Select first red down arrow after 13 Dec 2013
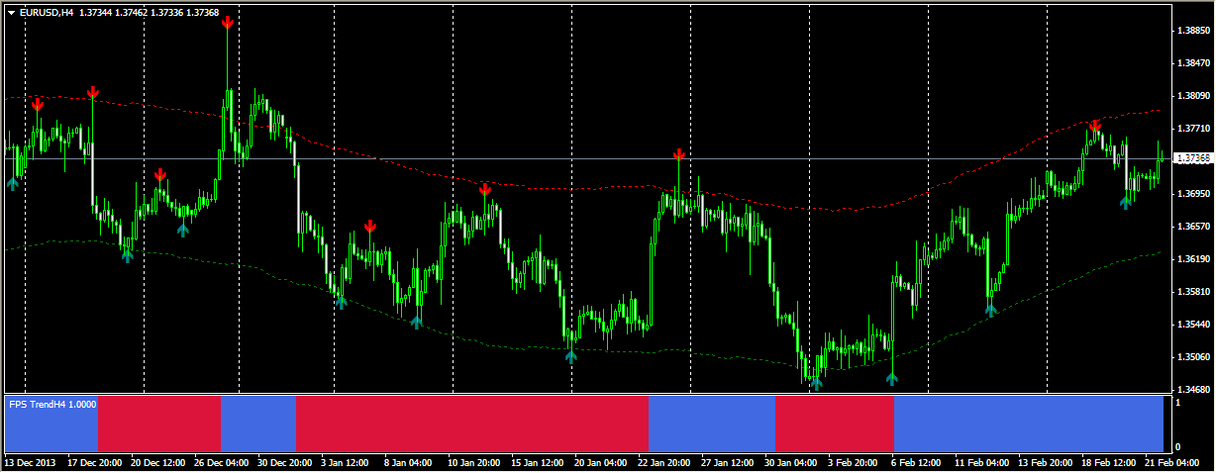 [x=38, y=104]
